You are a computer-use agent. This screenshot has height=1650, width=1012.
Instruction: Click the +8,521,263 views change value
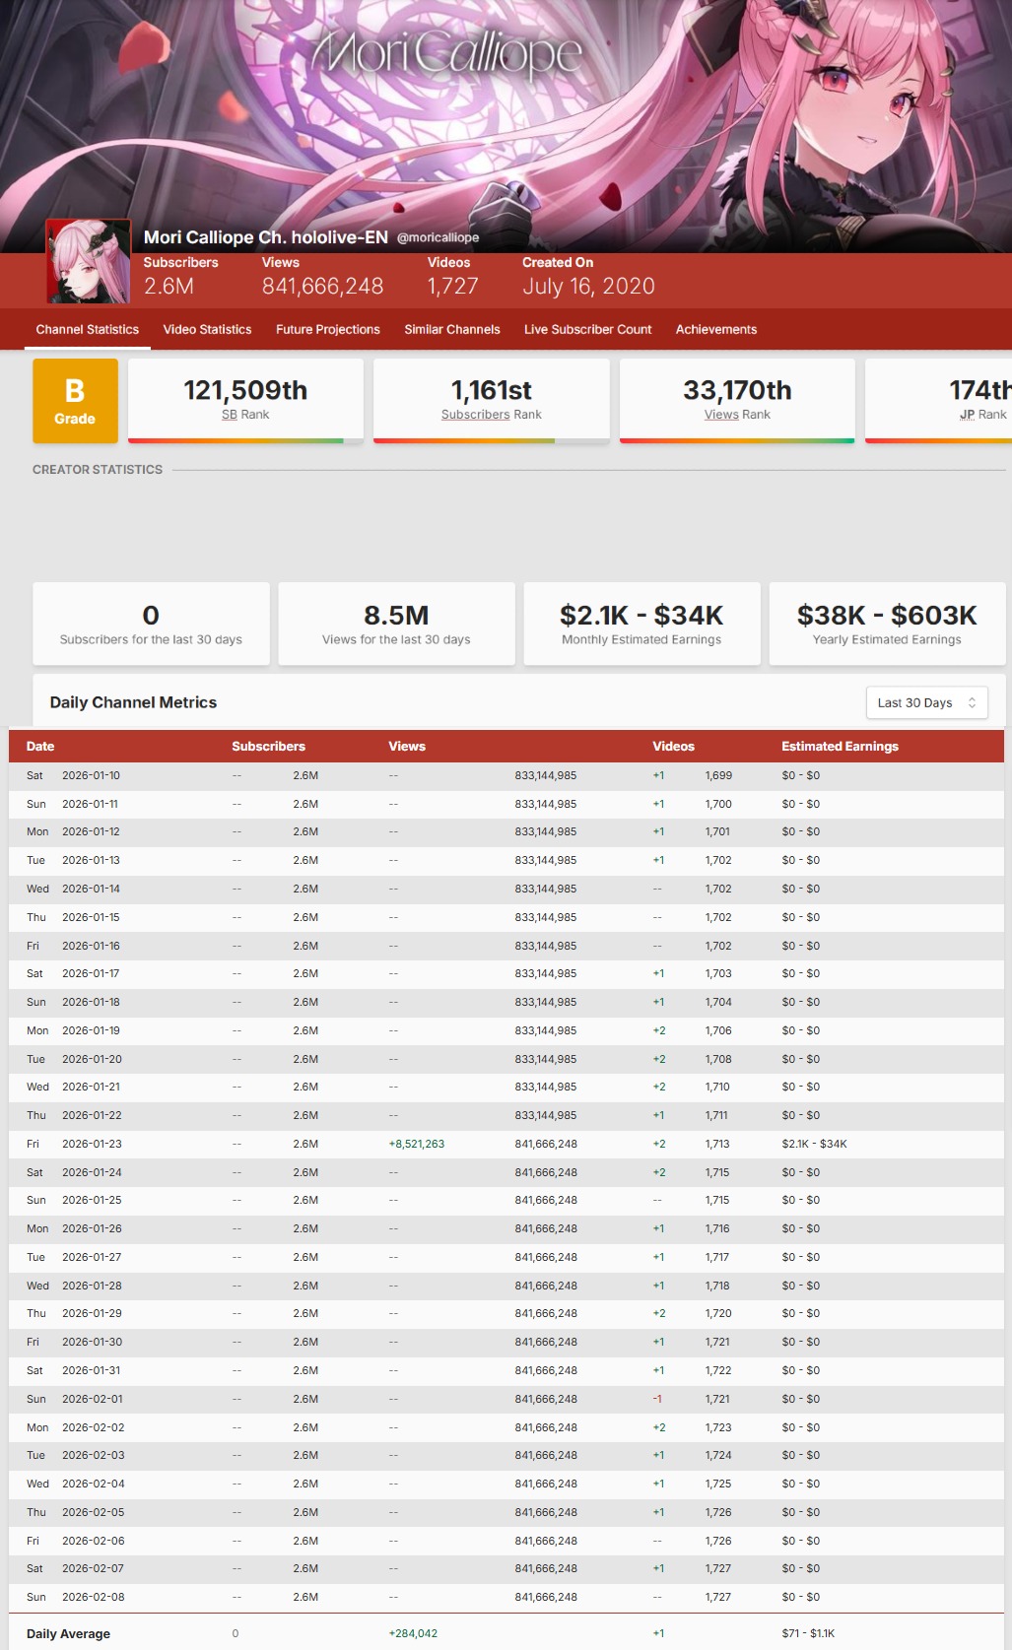pyautogui.click(x=416, y=1144)
